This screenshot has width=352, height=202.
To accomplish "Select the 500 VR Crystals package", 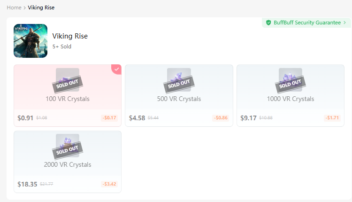I will (x=179, y=99).
